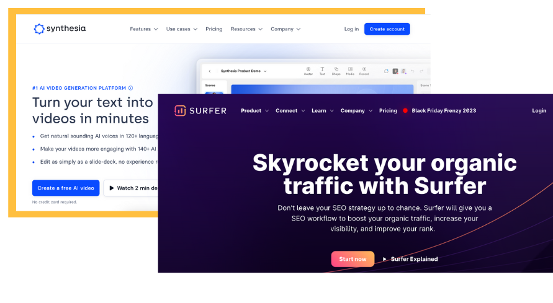Image resolution: width=553 pixels, height=303 pixels.
Task: Expand Surfer Company menu chevron
Action: 371,111
